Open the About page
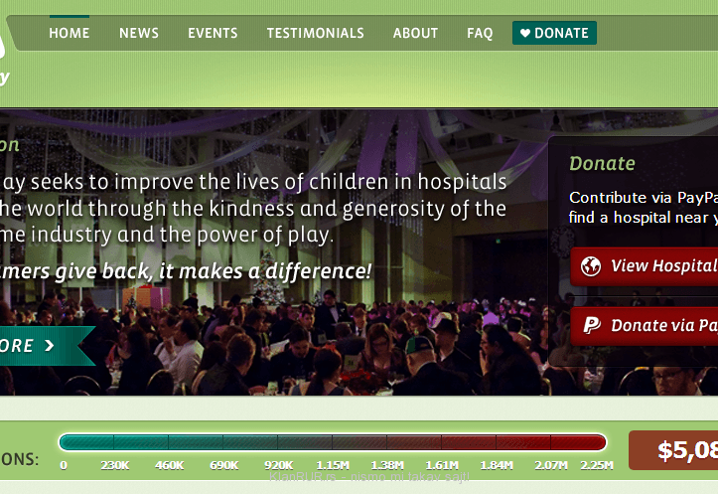This screenshot has width=718, height=494. coord(415,33)
